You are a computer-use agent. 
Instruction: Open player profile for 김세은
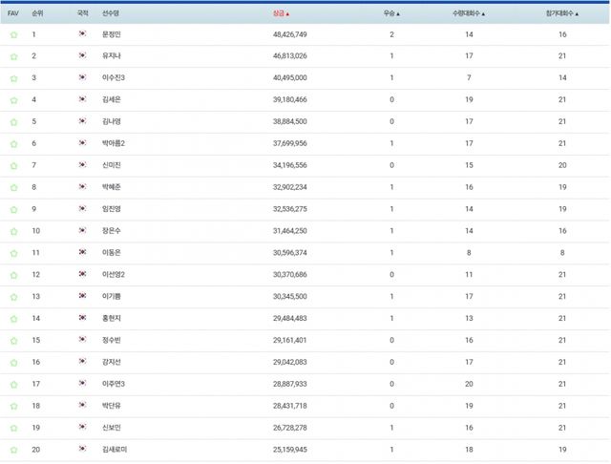(111, 99)
